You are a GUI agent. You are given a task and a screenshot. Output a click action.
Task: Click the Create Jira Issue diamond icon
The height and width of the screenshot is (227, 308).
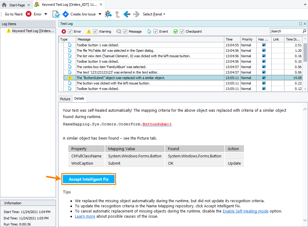point(66,14)
